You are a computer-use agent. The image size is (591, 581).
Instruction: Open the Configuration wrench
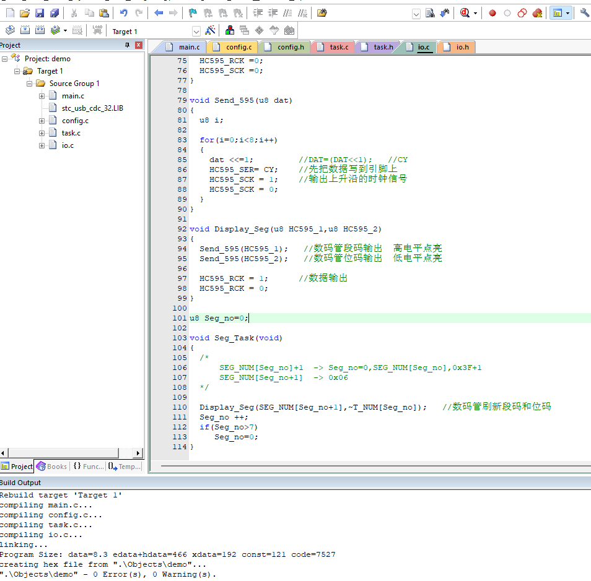[585, 13]
